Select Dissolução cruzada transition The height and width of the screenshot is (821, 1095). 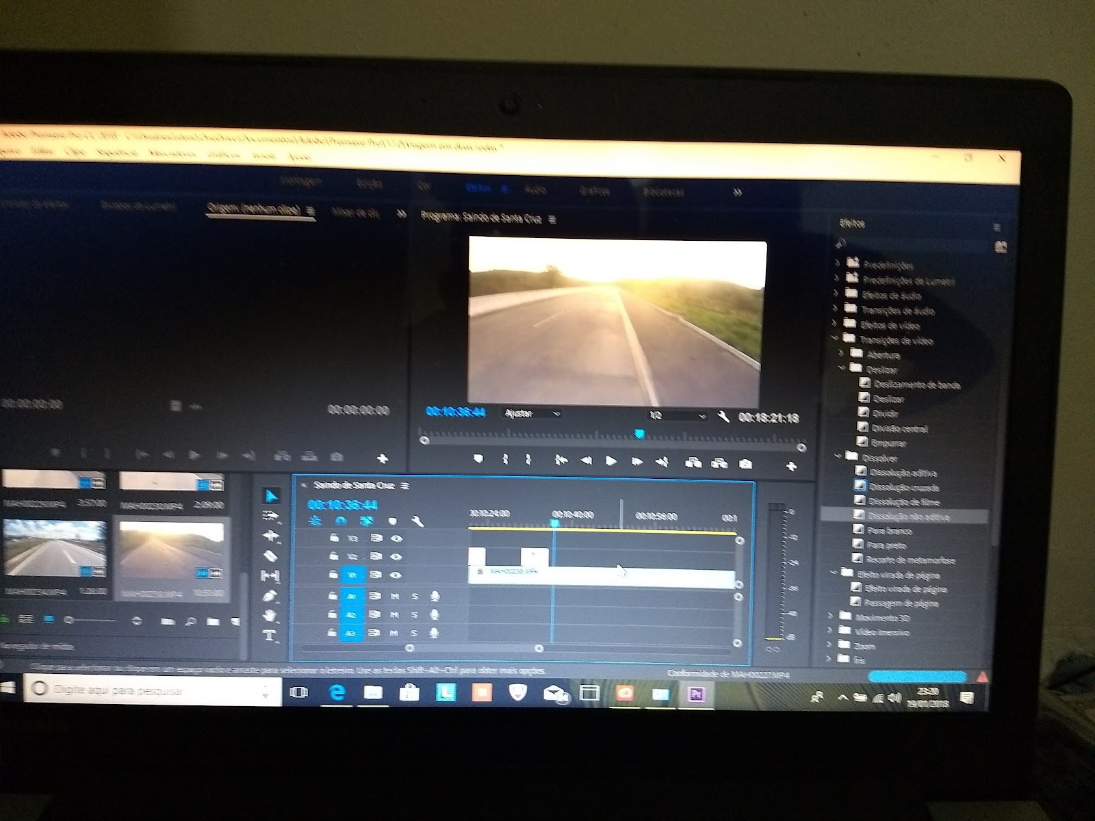point(903,487)
